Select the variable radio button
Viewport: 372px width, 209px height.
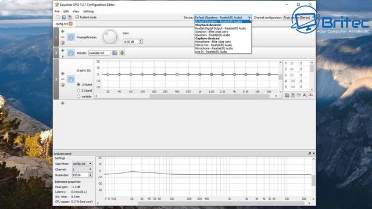[x=78, y=96]
